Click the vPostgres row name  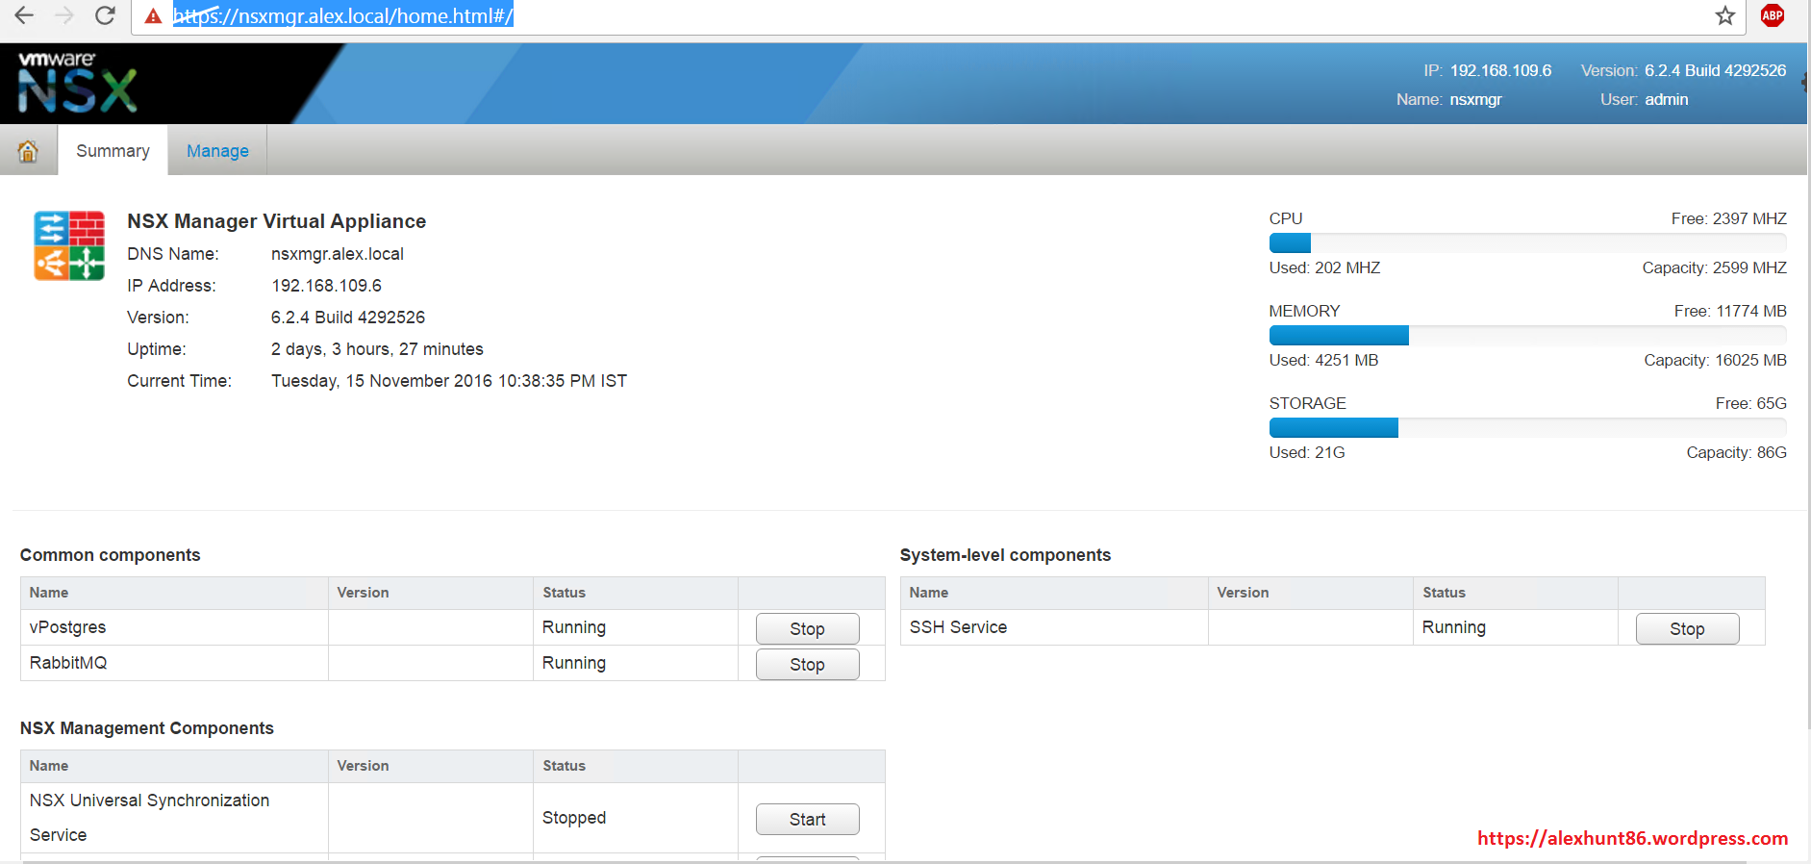coord(67,627)
